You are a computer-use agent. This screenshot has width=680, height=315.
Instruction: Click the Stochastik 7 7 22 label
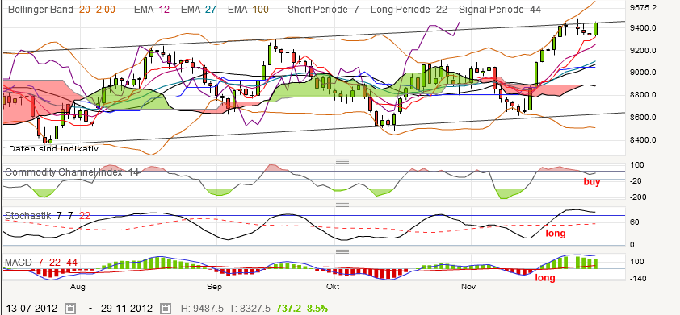(48, 215)
